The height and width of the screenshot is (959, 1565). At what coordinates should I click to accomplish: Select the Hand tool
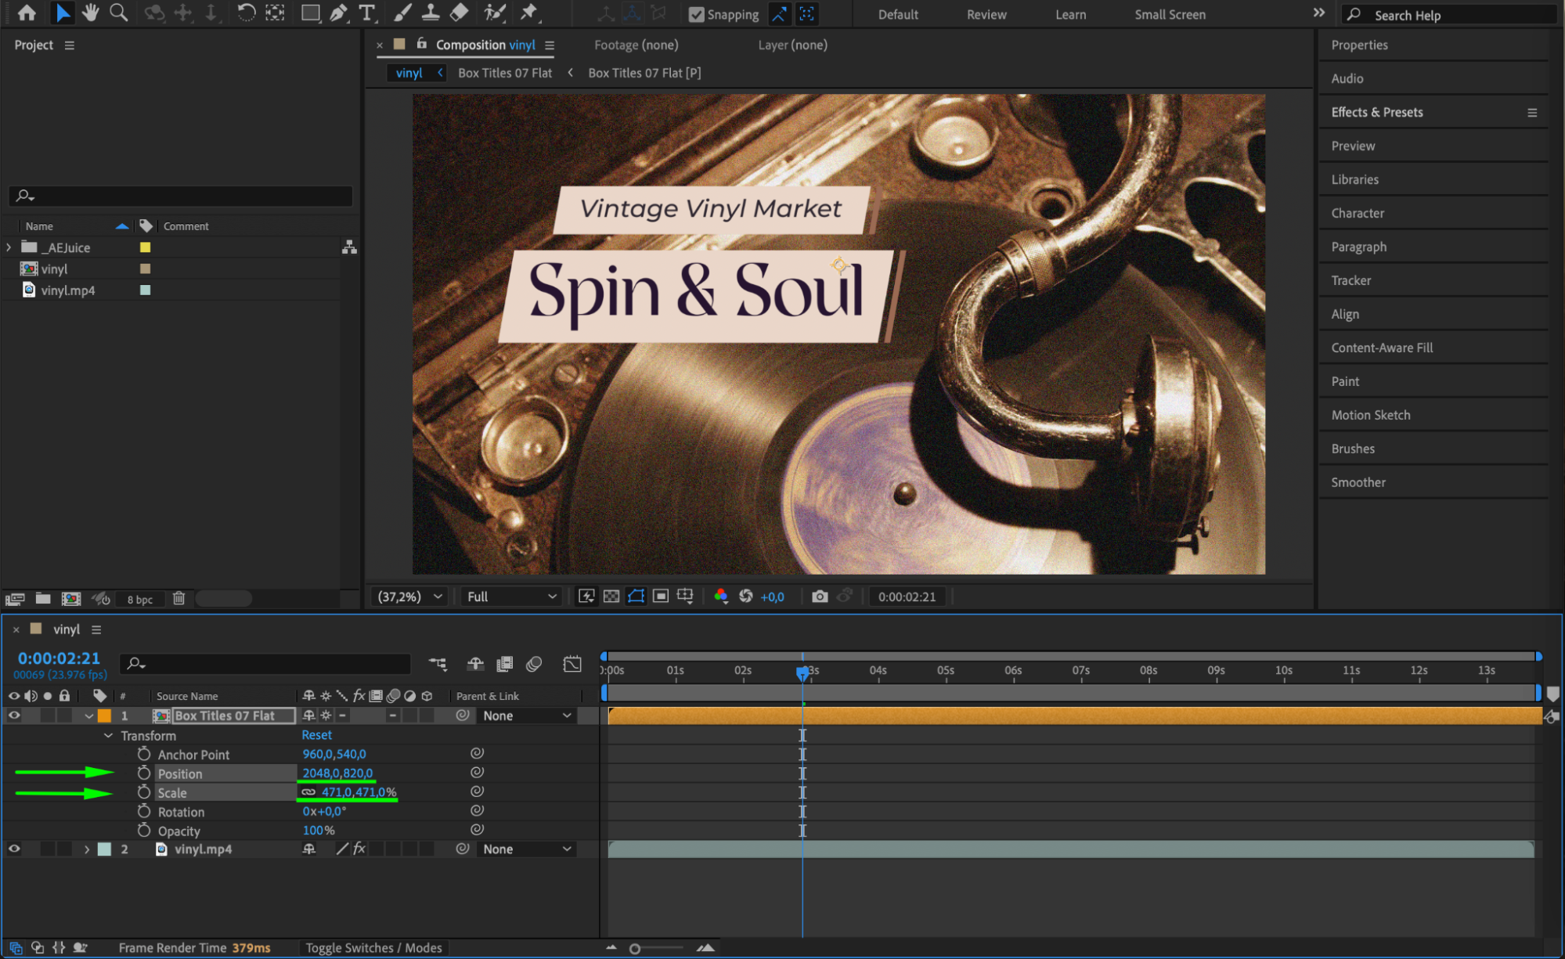[91, 13]
